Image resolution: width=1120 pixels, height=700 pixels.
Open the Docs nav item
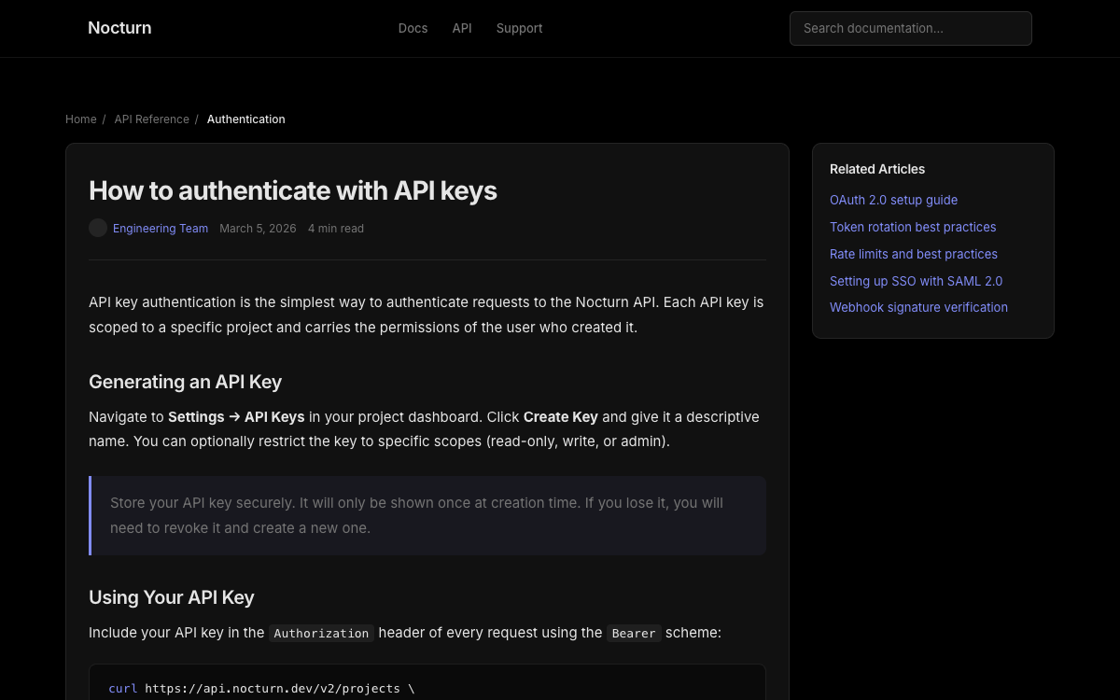point(413,28)
